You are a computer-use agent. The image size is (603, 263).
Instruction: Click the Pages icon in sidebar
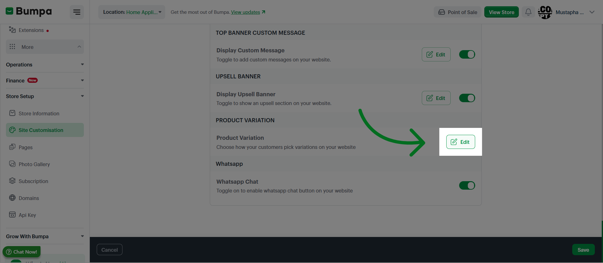click(12, 147)
